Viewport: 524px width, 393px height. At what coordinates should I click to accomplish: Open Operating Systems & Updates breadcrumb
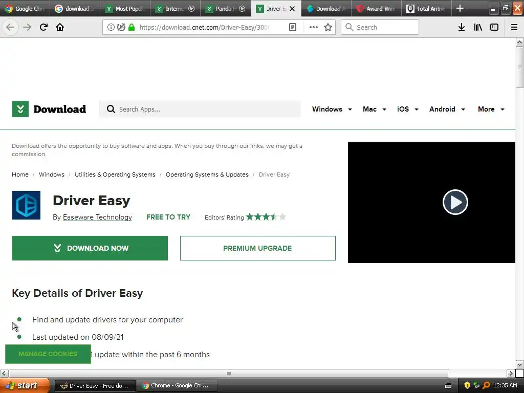[x=207, y=174]
